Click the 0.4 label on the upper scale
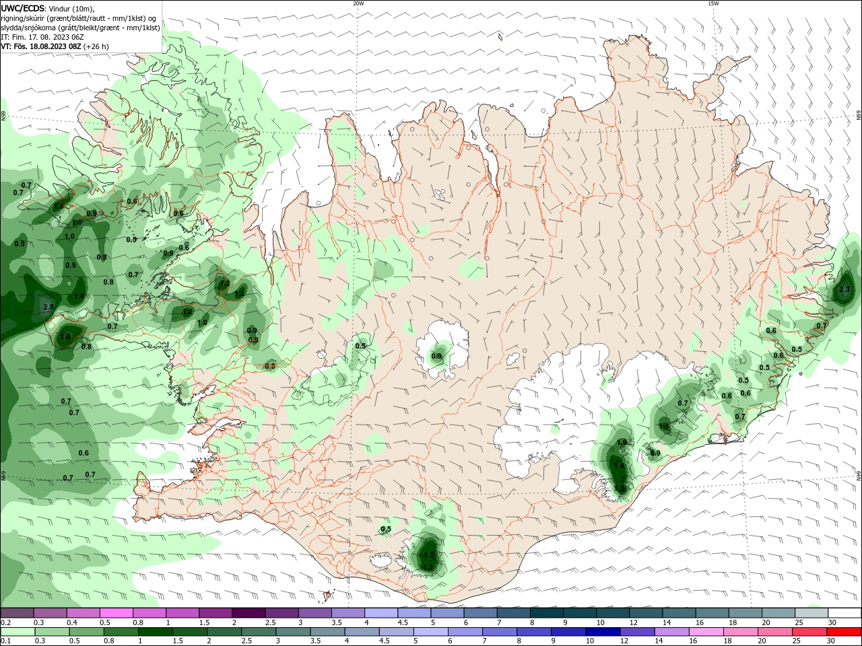Image resolution: width=862 pixels, height=646 pixels. click(x=72, y=622)
